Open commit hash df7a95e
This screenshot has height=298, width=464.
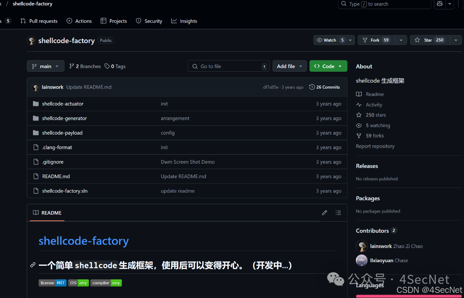tap(271, 87)
